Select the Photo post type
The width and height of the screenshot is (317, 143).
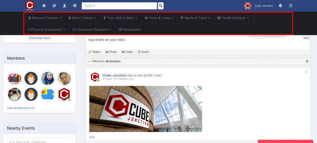coord(111,52)
